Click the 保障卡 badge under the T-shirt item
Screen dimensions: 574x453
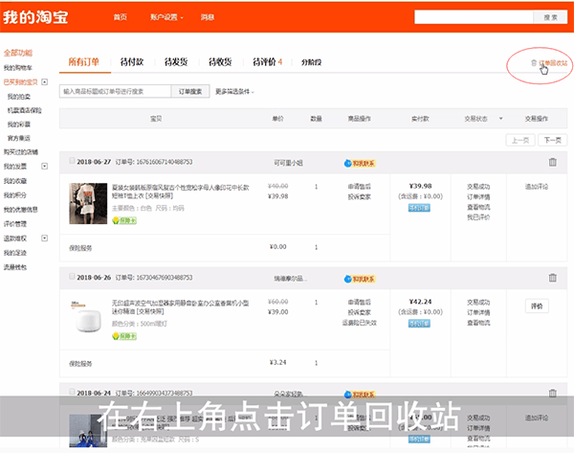124,219
